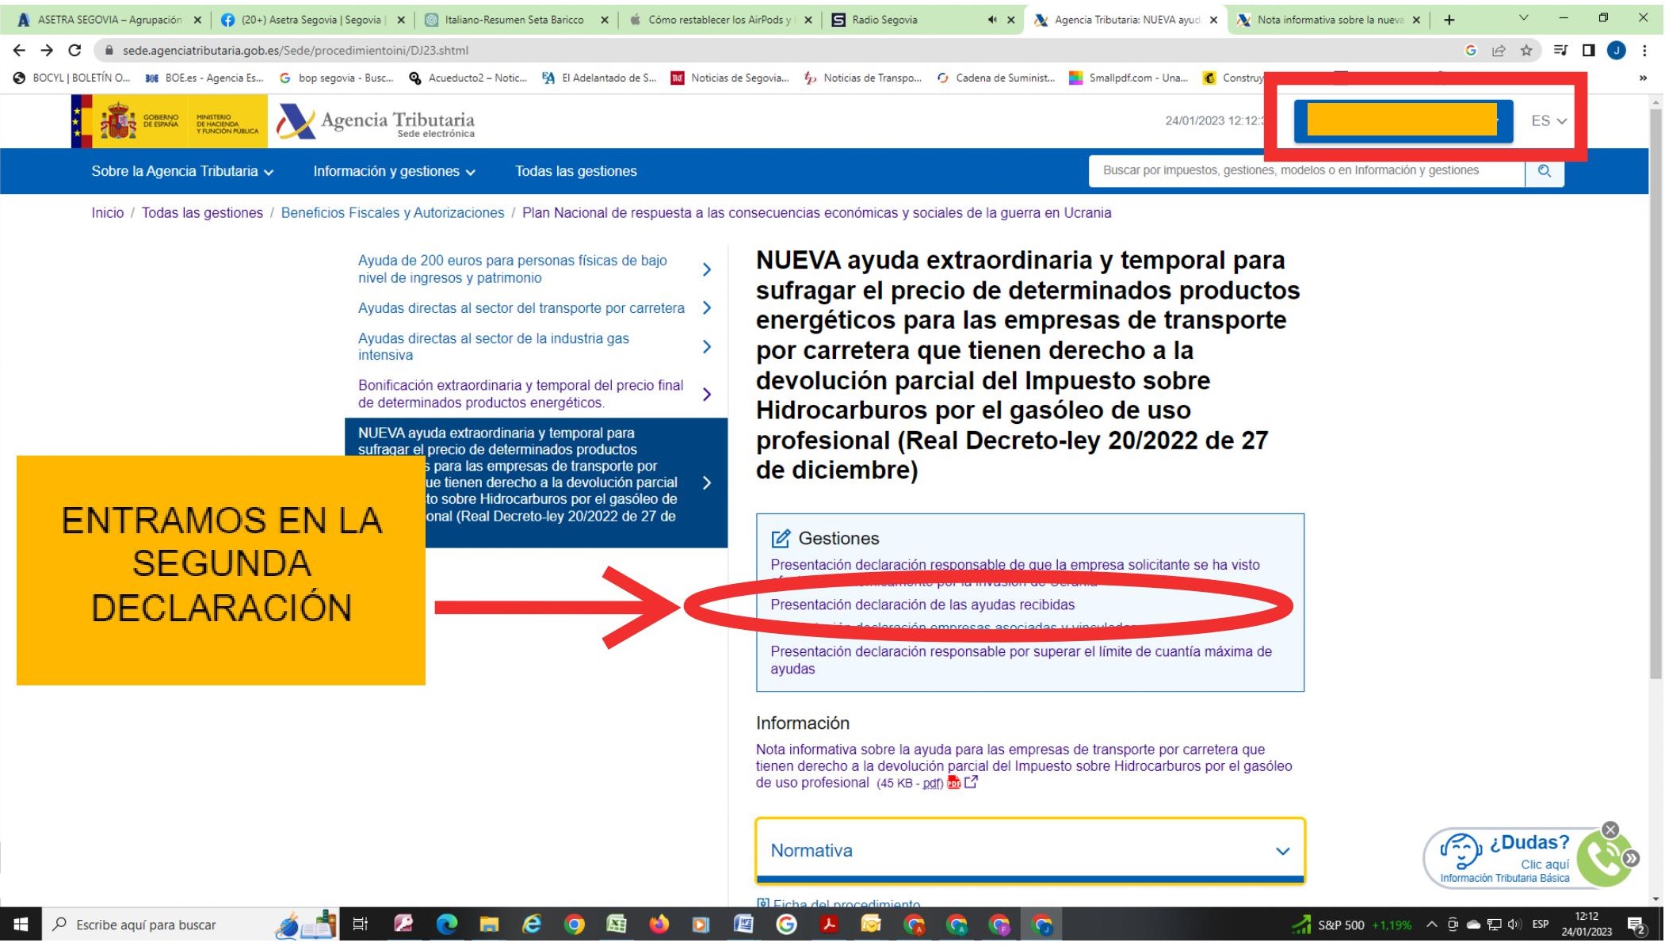Open the ES language dropdown
The width and height of the screenshot is (1665, 950).
click(x=1548, y=121)
